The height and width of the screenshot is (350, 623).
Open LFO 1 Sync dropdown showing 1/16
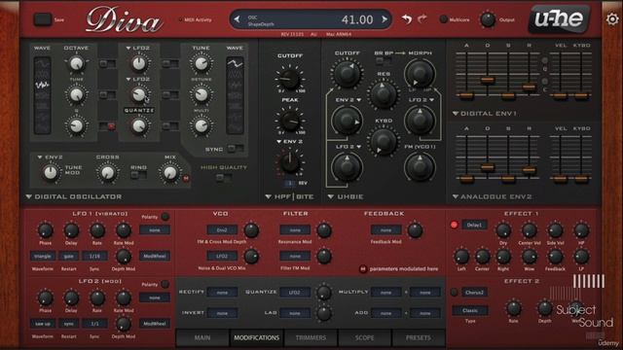pyautogui.click(x=94, y=256)
